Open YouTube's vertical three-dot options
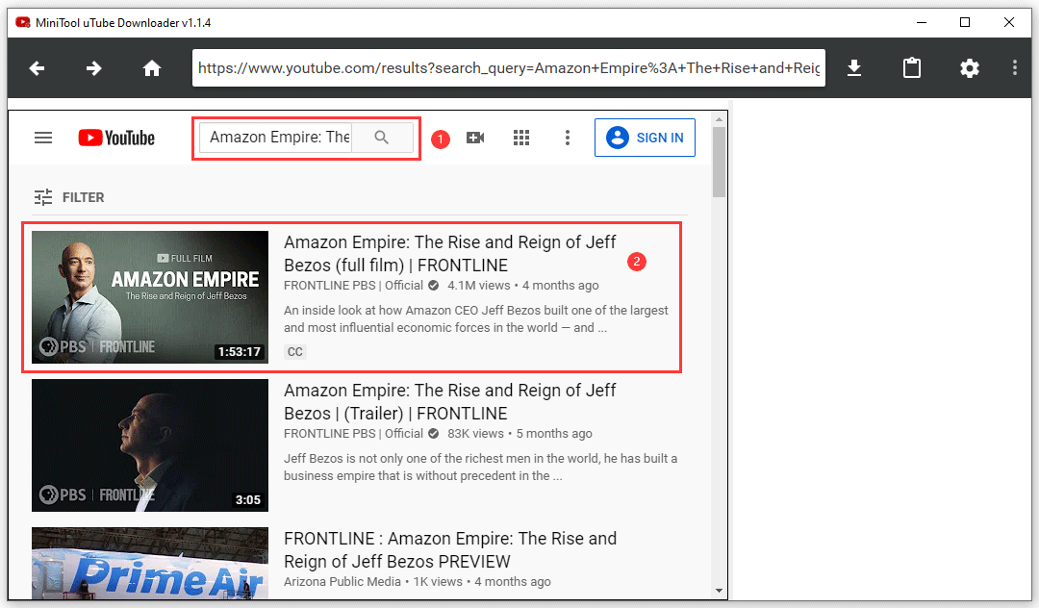The image size is (1039, 608). 567,137
